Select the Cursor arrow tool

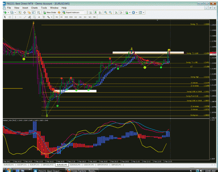[x=5, y=17]
